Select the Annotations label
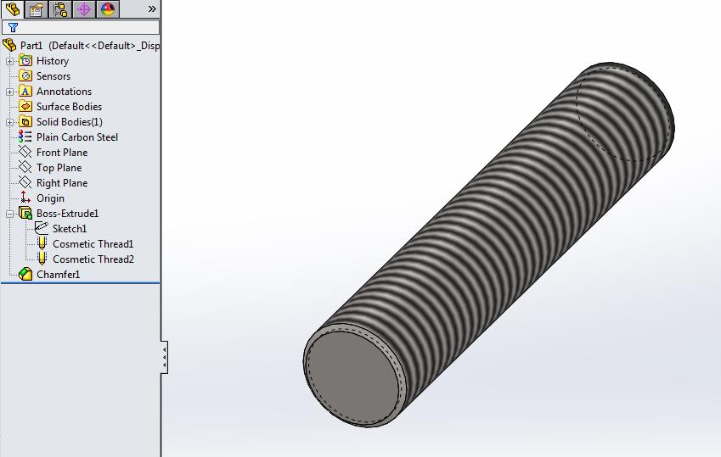Screen dimensions: 721x457 click(x=64, y=92)
